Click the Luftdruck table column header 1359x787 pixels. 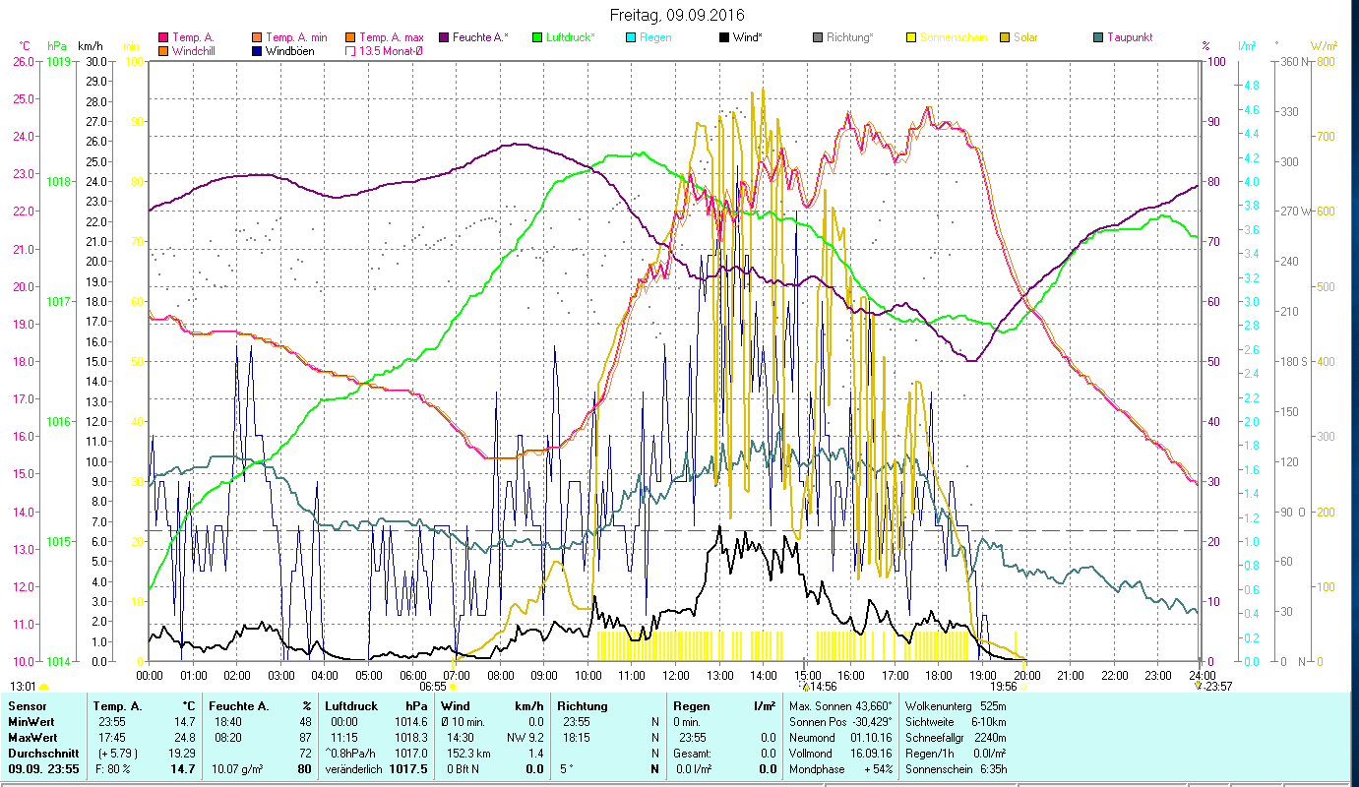coord(351,706)
